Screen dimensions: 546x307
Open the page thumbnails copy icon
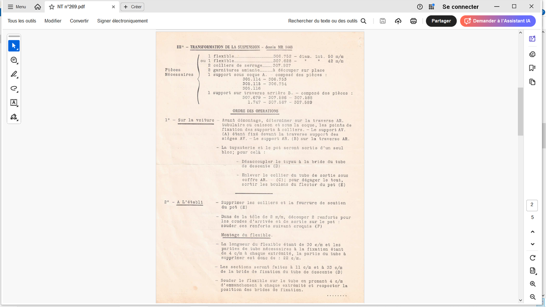point(532,82)
